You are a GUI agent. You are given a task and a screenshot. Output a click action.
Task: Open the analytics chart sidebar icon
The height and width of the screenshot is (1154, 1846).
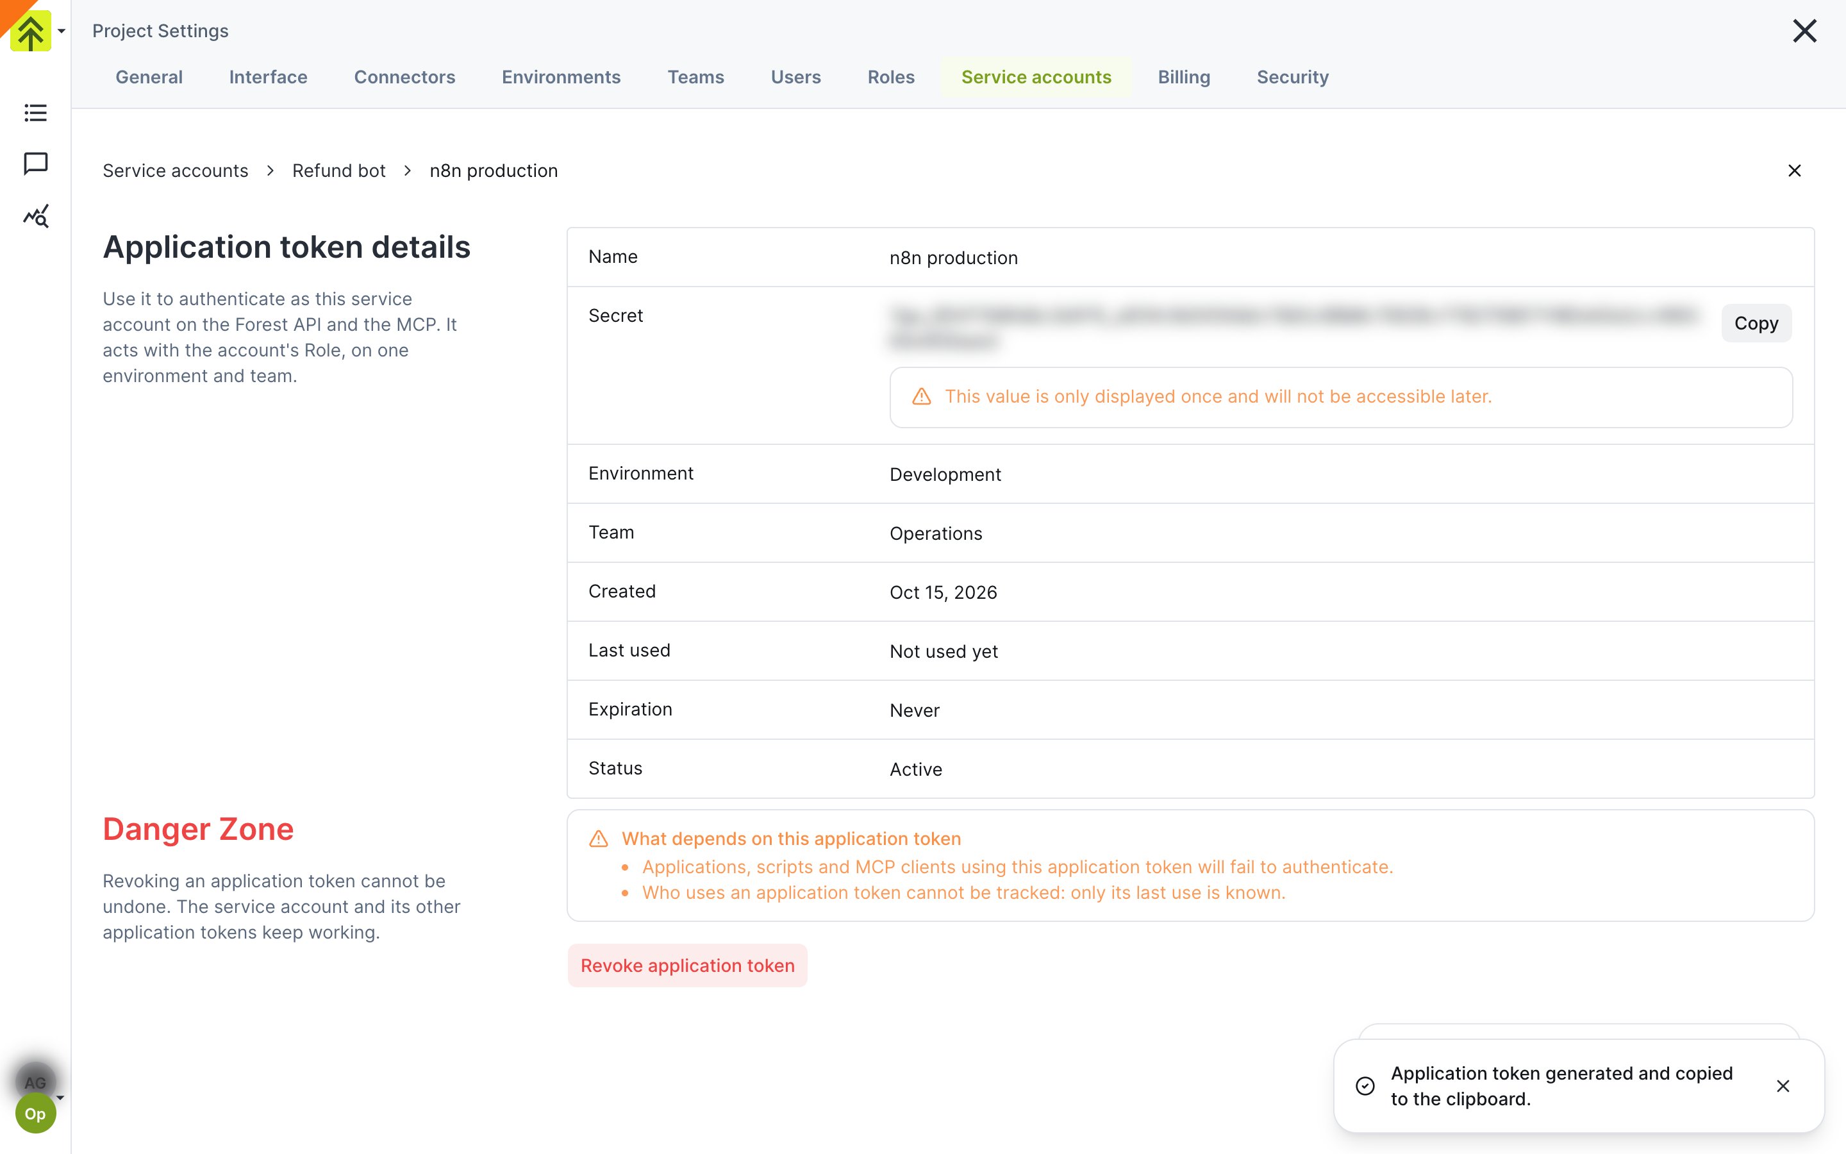coord(35,216)
